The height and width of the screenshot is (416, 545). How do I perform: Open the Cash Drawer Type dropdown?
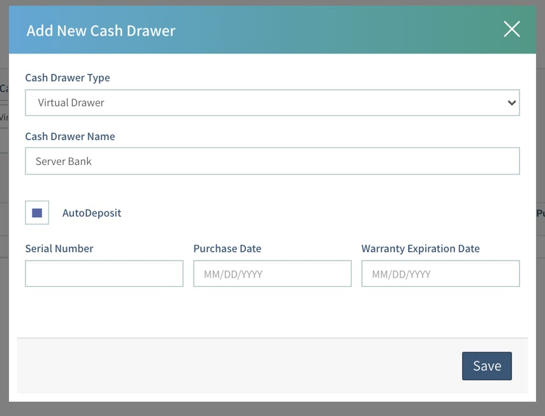click(x=272, y=103)
